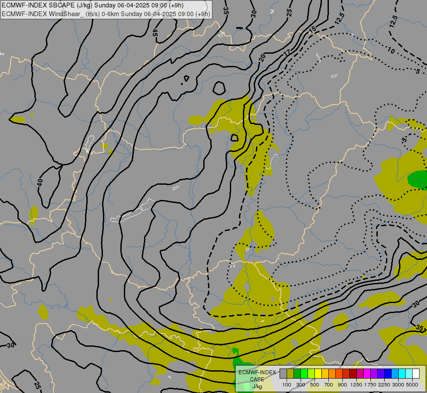Viewport: 427px width, 393px height.
Task: Select the yellow-green legend swatch
Action: pos(311,374)
